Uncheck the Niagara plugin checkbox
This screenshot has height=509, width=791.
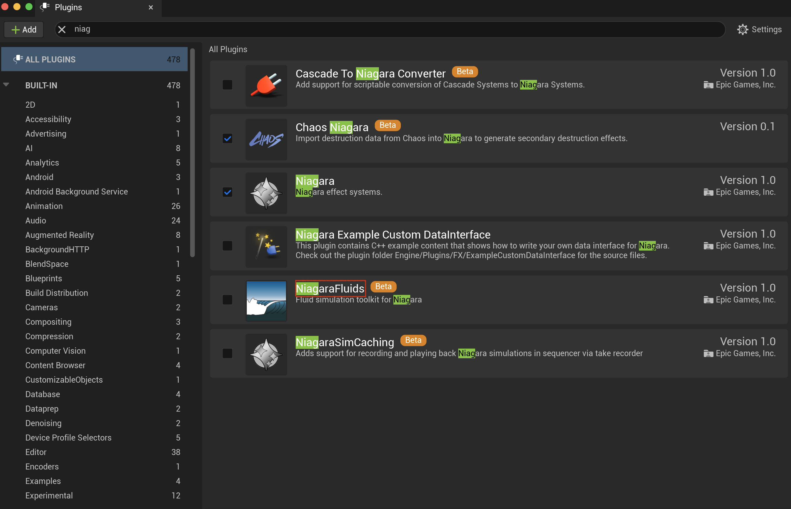pyautogui.click(x=227, y=192)
